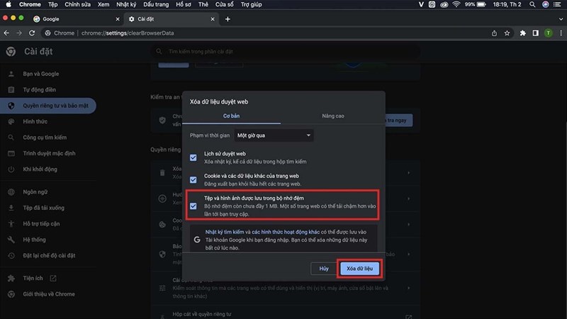
Task: Open a new tab with plus button
Action: point(228,19)
